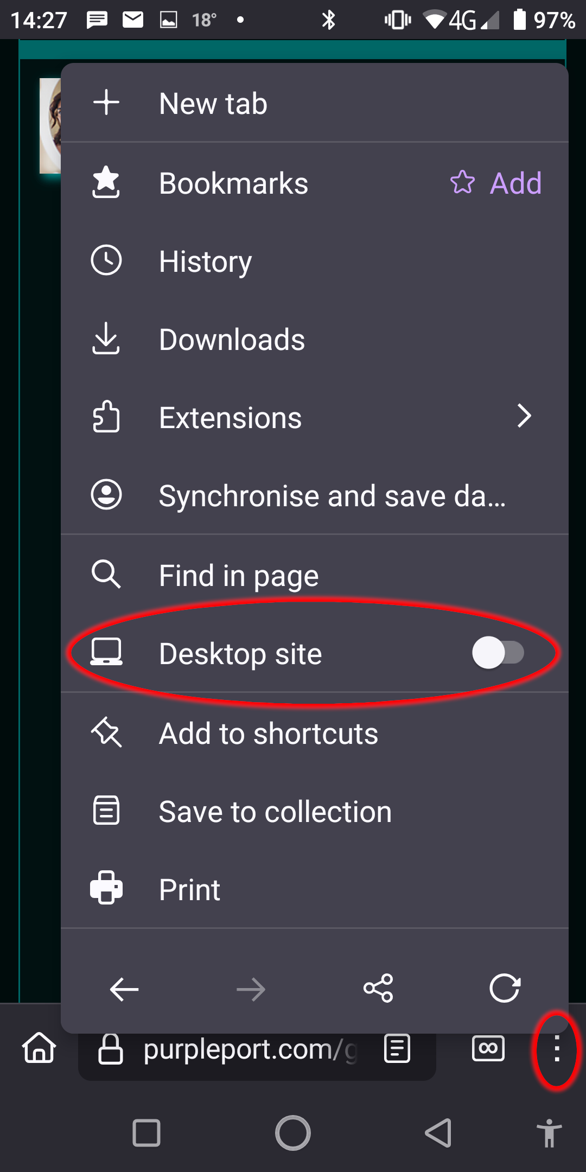
Task: Tap the Desktop site laptop icon
Action: pyautogui.click(x=106, y=652)
